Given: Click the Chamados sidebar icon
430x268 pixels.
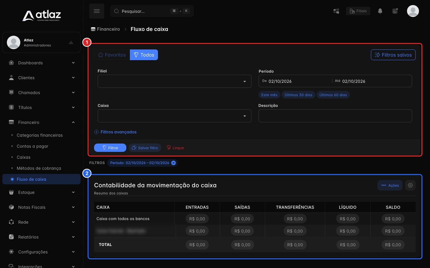Looking at the screenshot, I should [11, 92].
